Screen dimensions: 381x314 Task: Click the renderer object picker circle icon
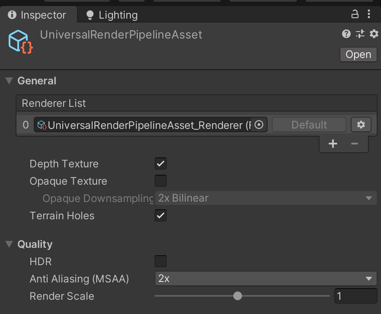pyautogui.click(x=259, y=125)
